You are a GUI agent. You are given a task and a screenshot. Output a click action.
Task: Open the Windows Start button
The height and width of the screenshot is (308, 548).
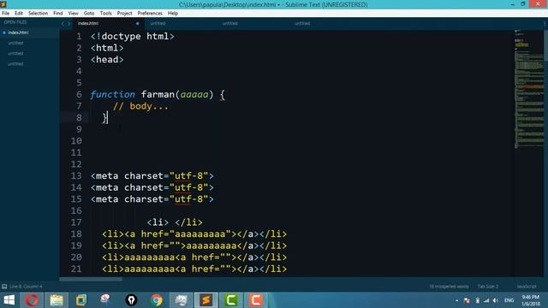pyautogui.click(x=9, y=300)
